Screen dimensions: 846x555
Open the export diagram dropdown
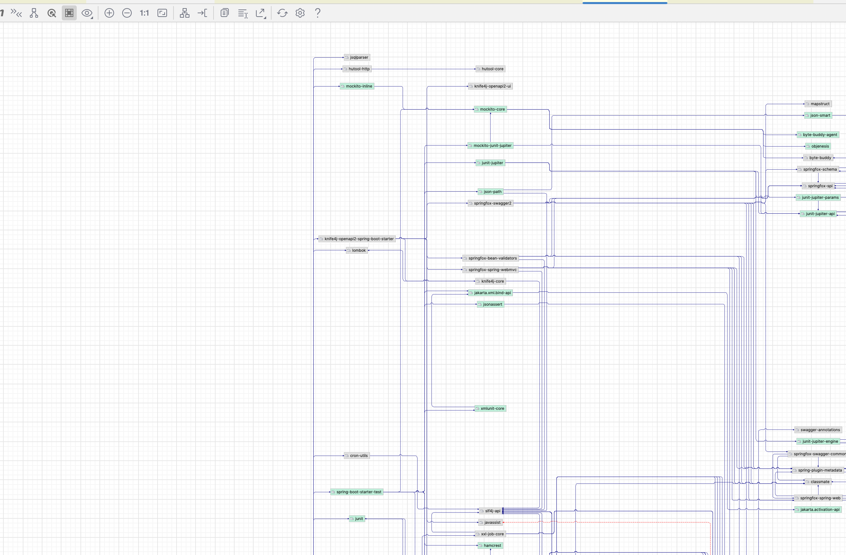click(x=260, y=13)
